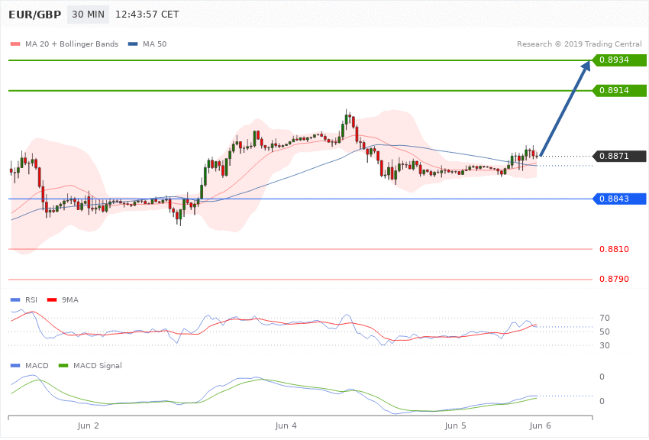Click the RSI 50 axis value
Viewport: 649px width, 440px height.
[605, 332]
